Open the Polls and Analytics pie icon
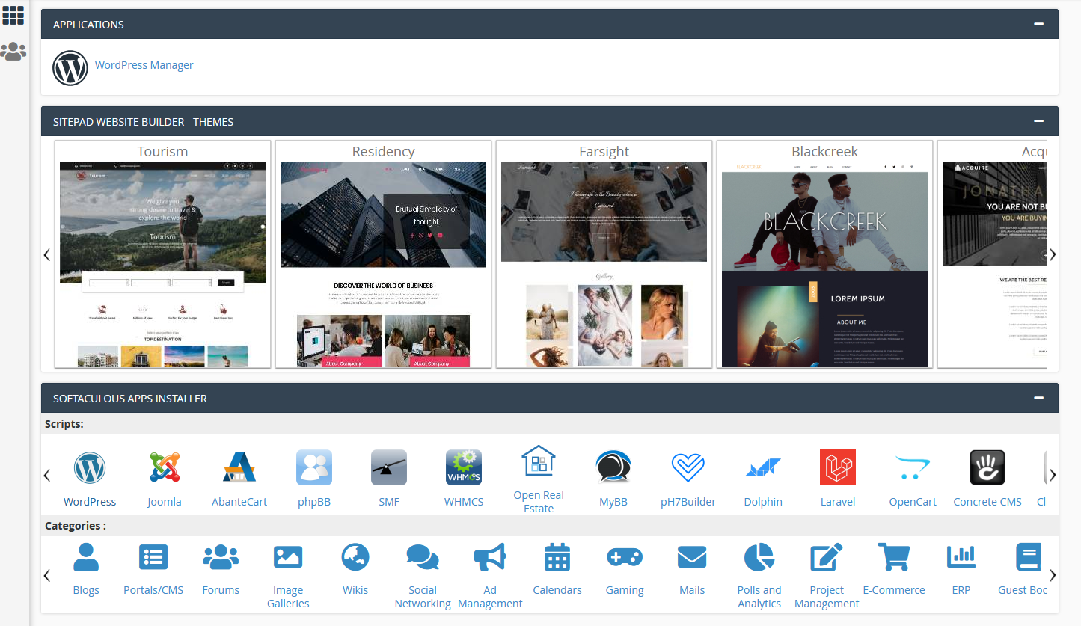The width and height of the screenshot is (1081, 626). pos(759,557)
